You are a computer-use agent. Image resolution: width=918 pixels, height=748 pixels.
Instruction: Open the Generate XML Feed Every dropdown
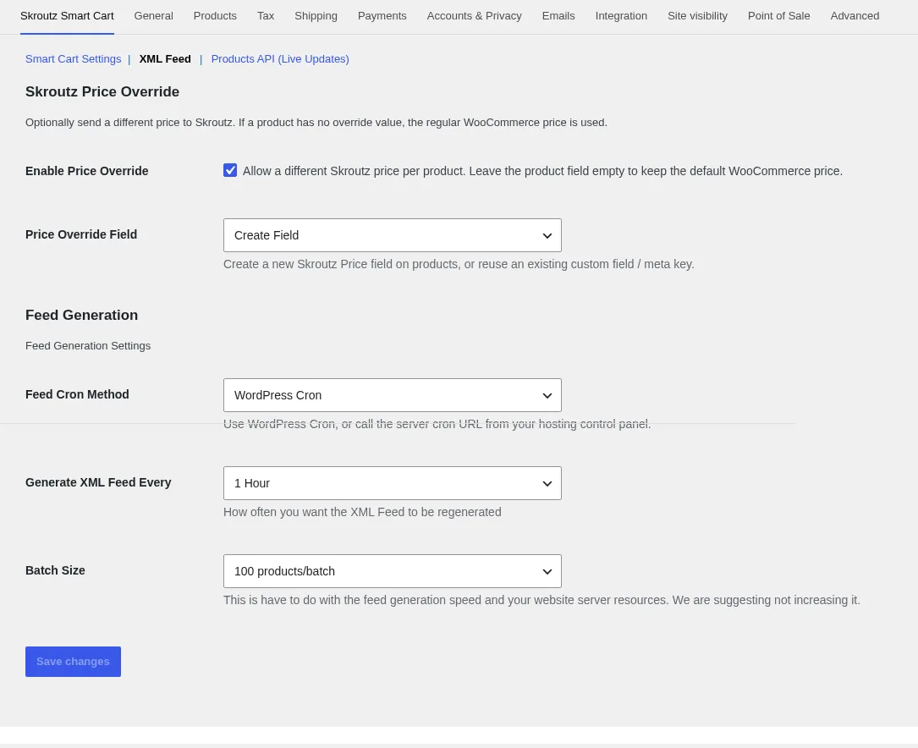393,483
